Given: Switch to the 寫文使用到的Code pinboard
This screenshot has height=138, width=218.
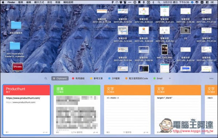Looking at the screenshot, I should tap(137, 78).
